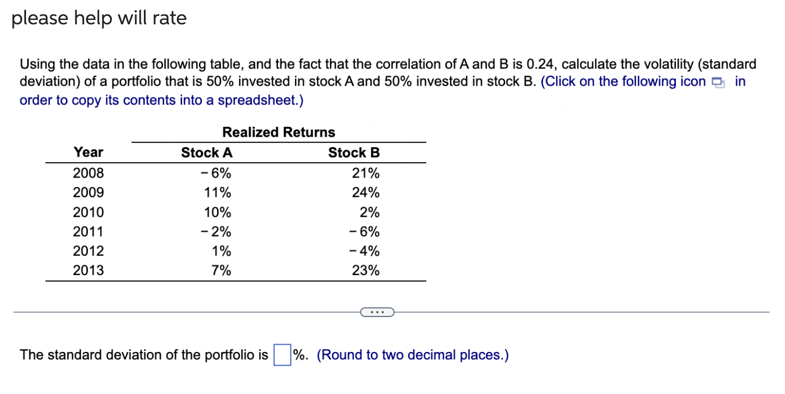Click the copy-to-spreadsheet icon

(x=718, y=82)
